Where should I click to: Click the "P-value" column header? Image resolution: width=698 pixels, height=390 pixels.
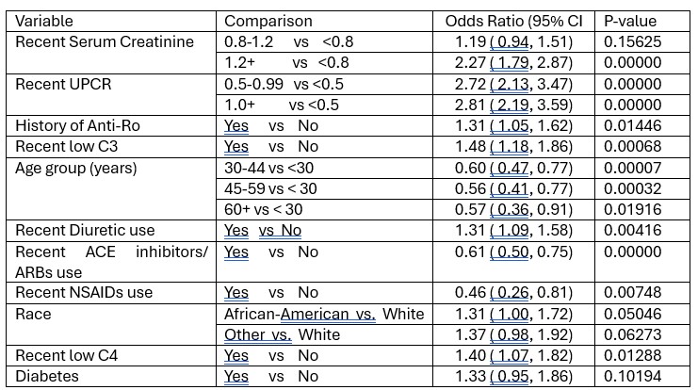[631, 21]
